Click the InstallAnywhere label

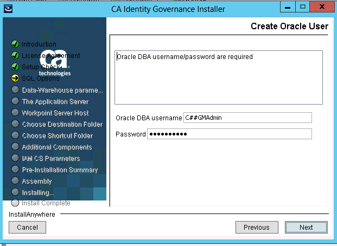point(32,215)
